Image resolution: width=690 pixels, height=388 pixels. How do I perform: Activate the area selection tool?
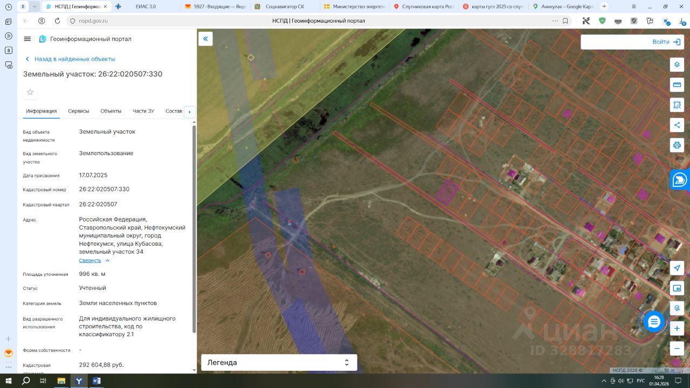pos(677,105)
